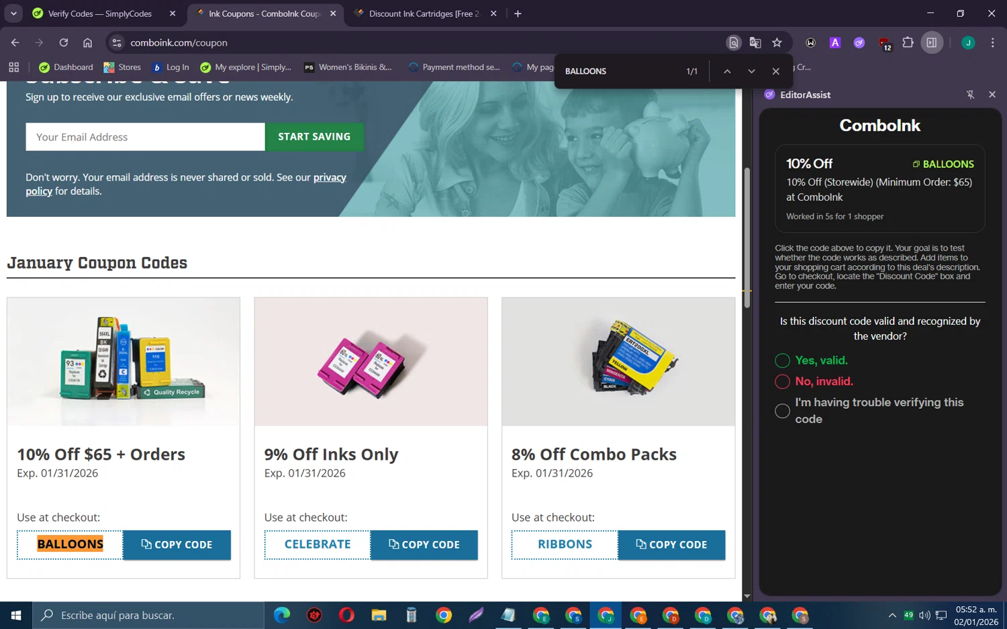The height and width of the screenshot is (629, 1007).
Task: Click the scrollbar down arrow
Action: pyautogui.click(x=747, y=596)
